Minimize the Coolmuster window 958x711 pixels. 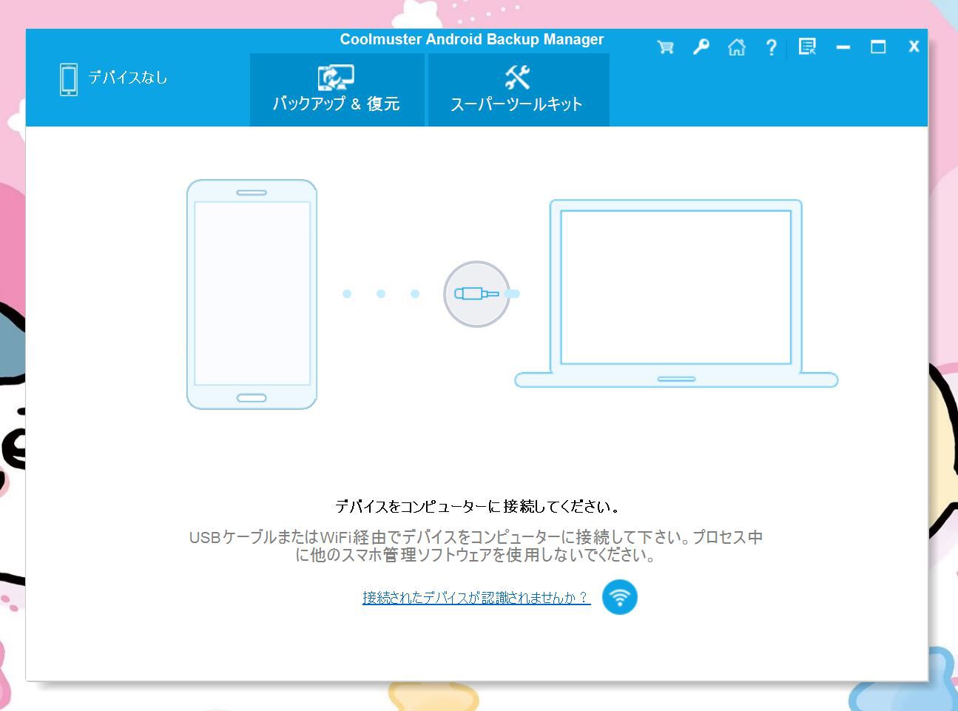[843, 47]
